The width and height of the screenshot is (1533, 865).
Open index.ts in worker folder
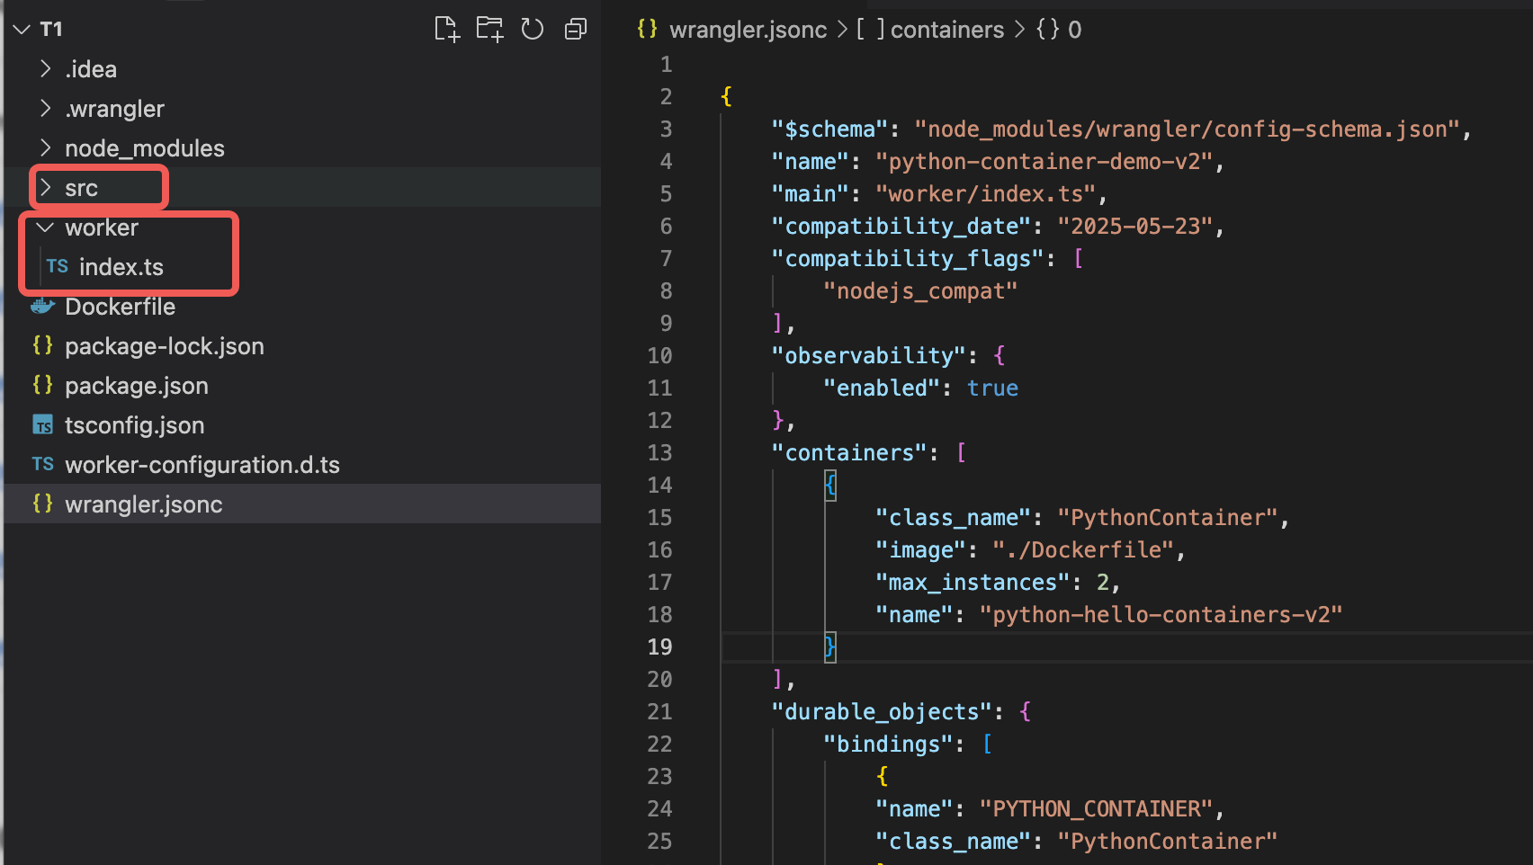coord(121,267)
